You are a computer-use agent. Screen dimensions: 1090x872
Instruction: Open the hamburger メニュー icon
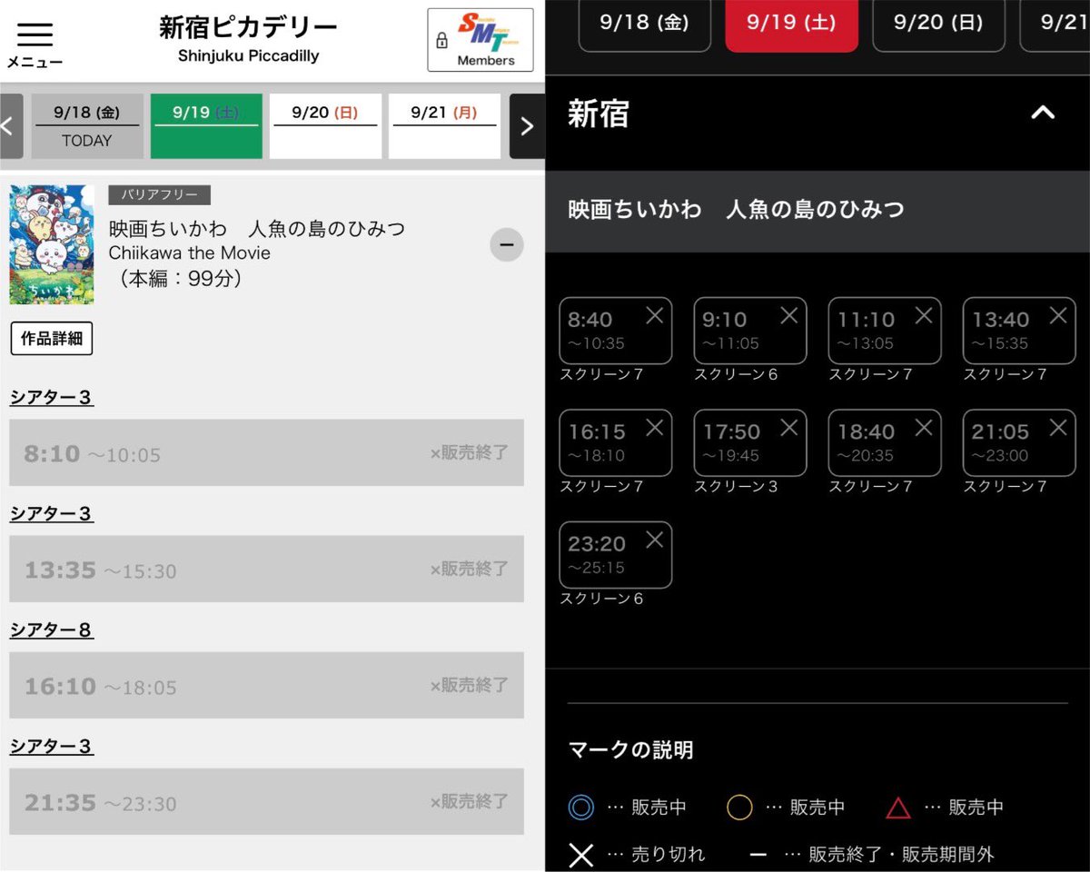pos(35,44)
